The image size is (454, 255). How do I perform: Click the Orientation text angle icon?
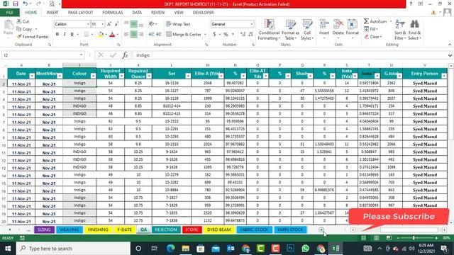click(151, 24)
